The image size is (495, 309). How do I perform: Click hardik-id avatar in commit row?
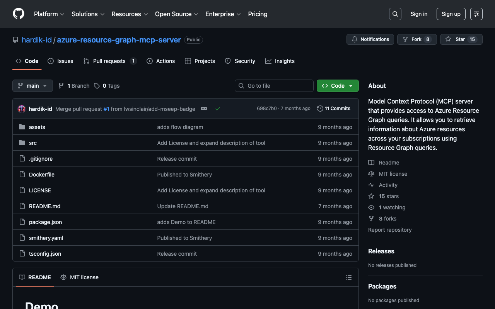click(22, 109)
